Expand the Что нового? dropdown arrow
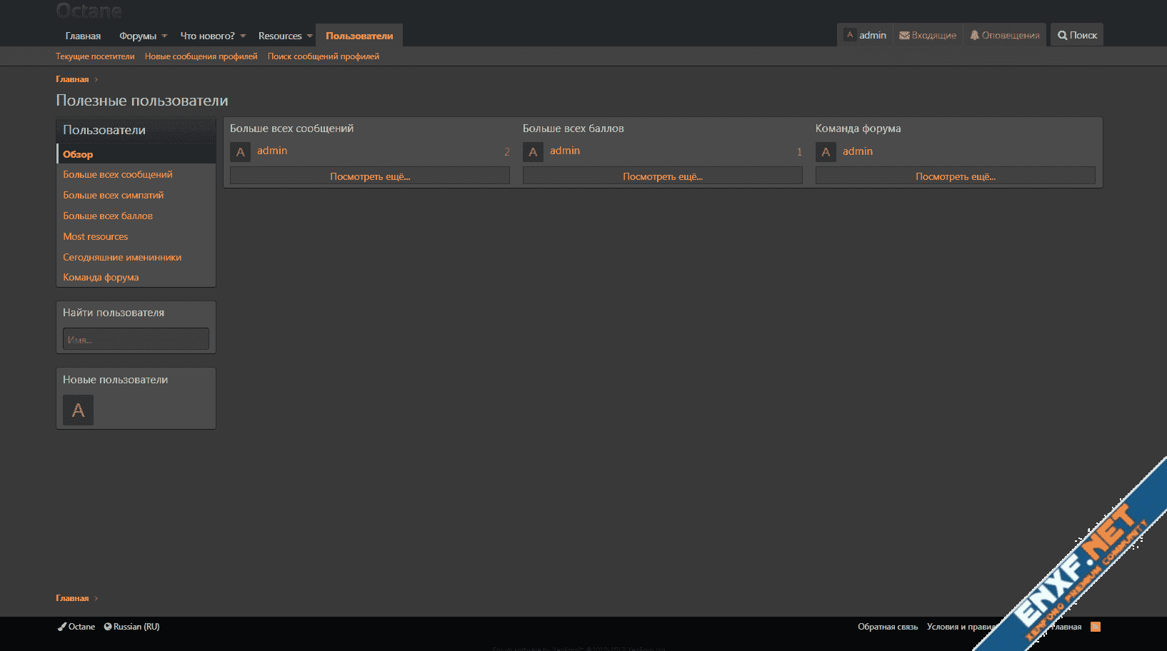 (243, 36)
